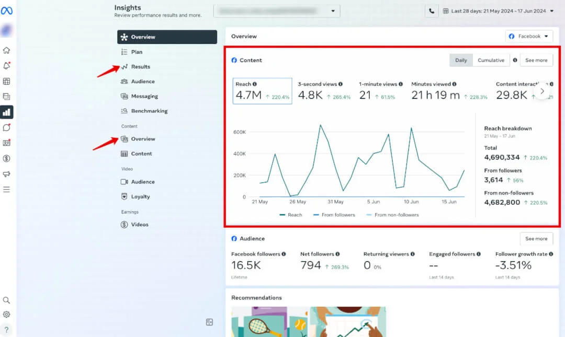Screen dimensions: 565x337
Task: Click info icon beside Engaged followers
Action: [x=479, y=254]
